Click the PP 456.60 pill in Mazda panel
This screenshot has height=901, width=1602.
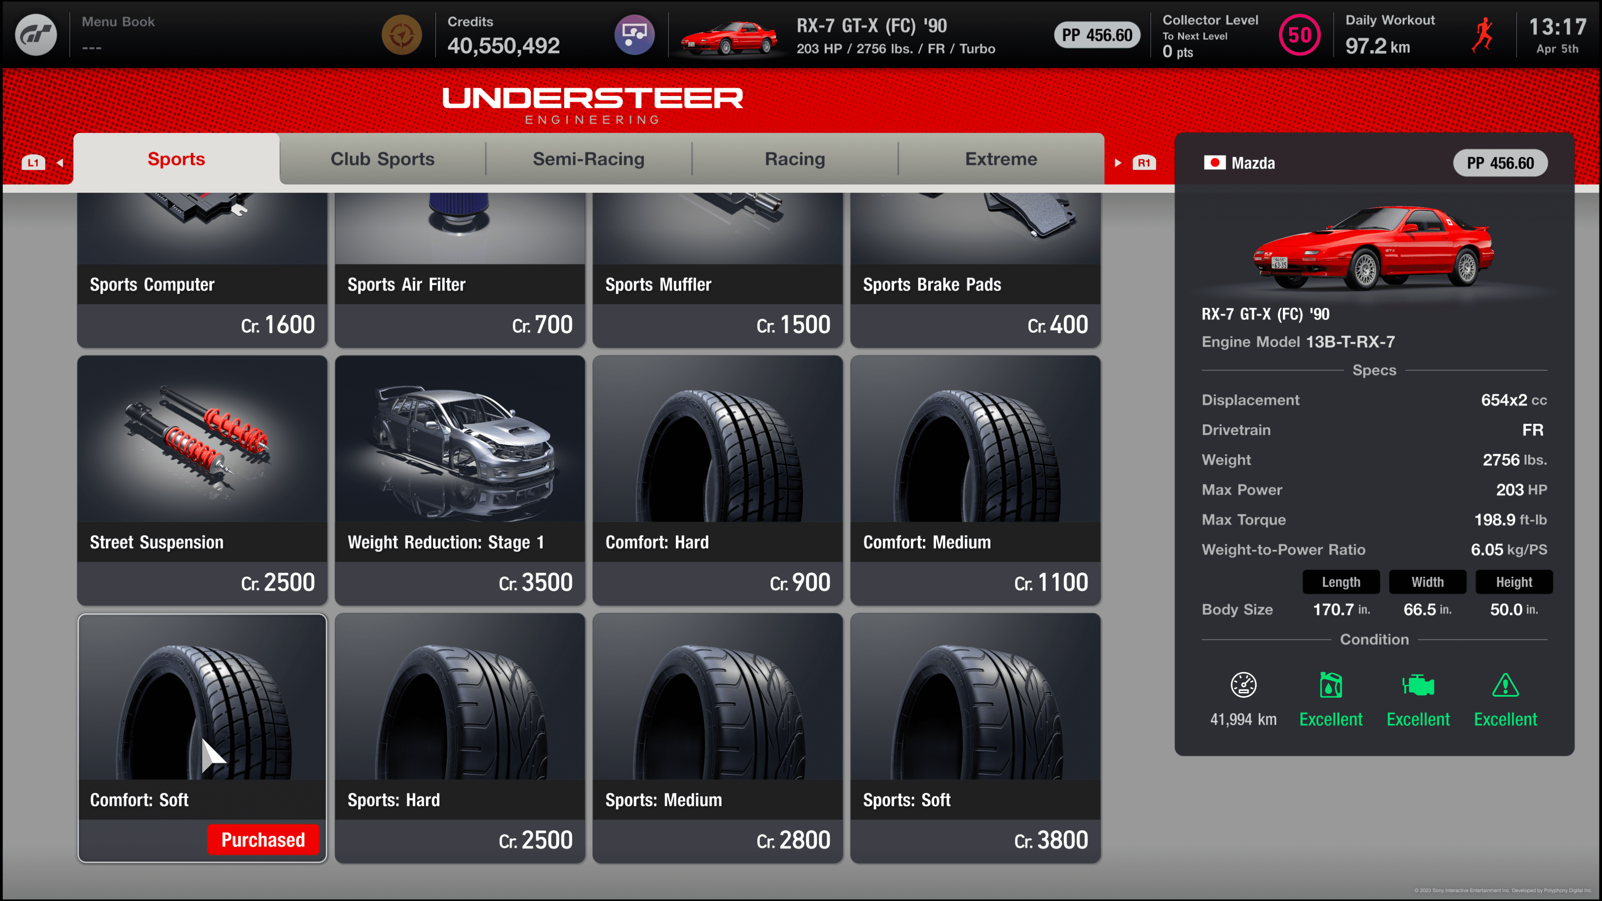point(1500,163)
